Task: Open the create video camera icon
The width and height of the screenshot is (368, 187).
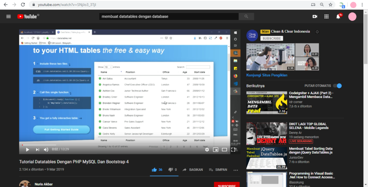Action: [315, 17]
